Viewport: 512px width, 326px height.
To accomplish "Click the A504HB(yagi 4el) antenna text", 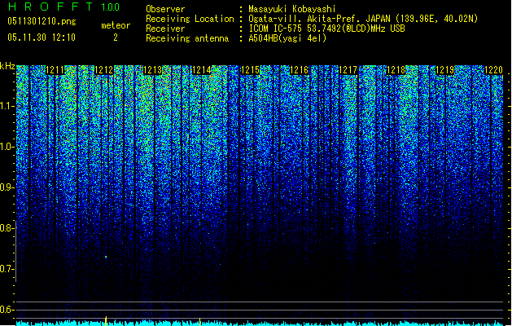I will (x=287, y=38).
